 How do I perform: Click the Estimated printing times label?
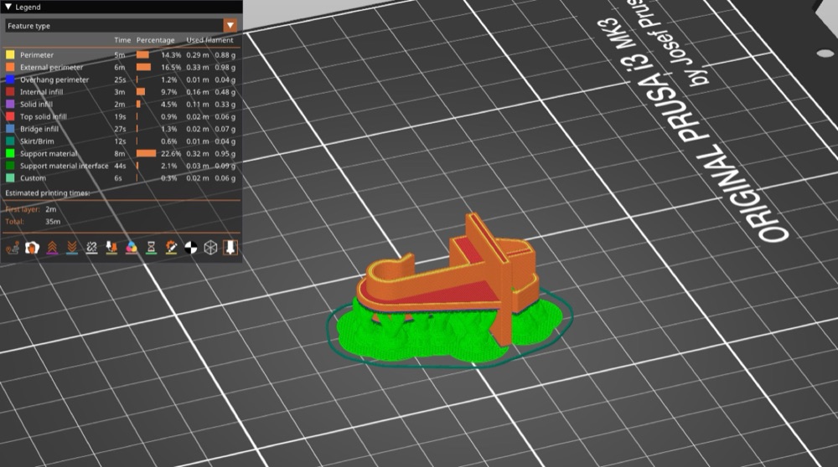pos(48,192)
